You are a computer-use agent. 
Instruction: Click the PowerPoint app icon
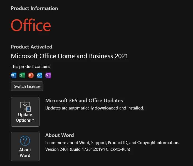click(x=31, y=75)
